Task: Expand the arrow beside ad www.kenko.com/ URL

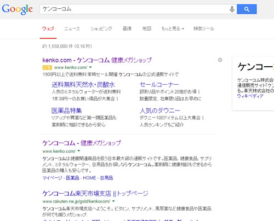Action: click(90, 67)
